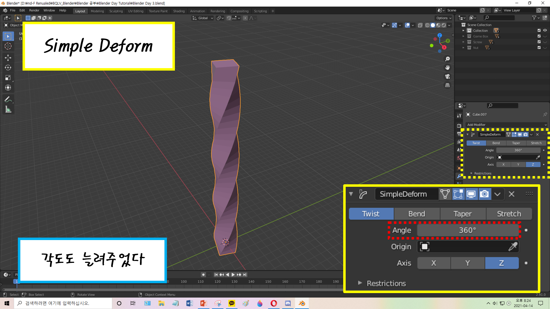Expand the Screw collection in outliner

[463, 42]
